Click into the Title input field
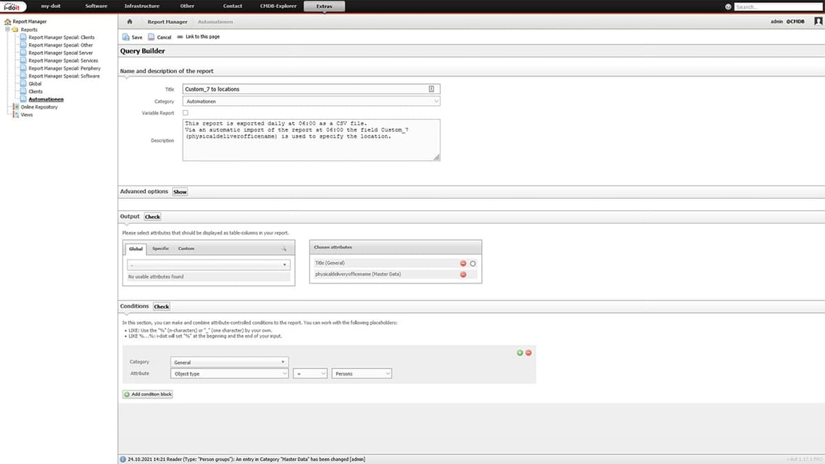825x464 pixels. click(312, 89)
